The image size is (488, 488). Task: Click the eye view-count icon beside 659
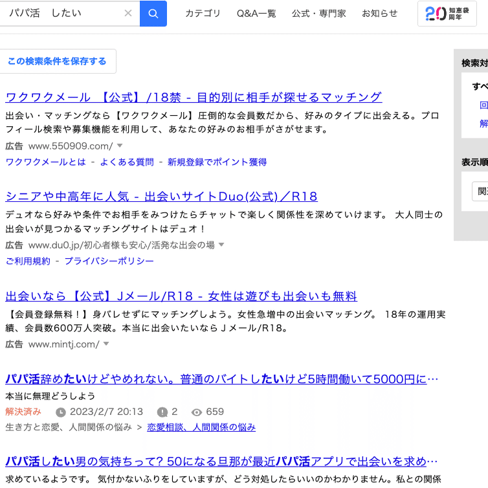pos(196,412)
